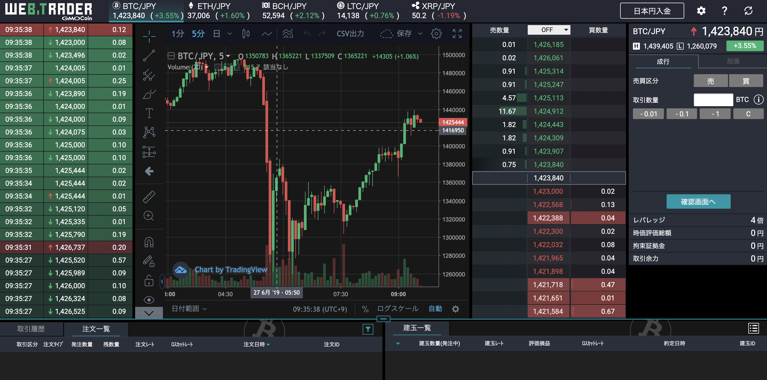Open the Chart by TradingView link
The height and width of the screenshot is (380, 767).
click(231, 270)
